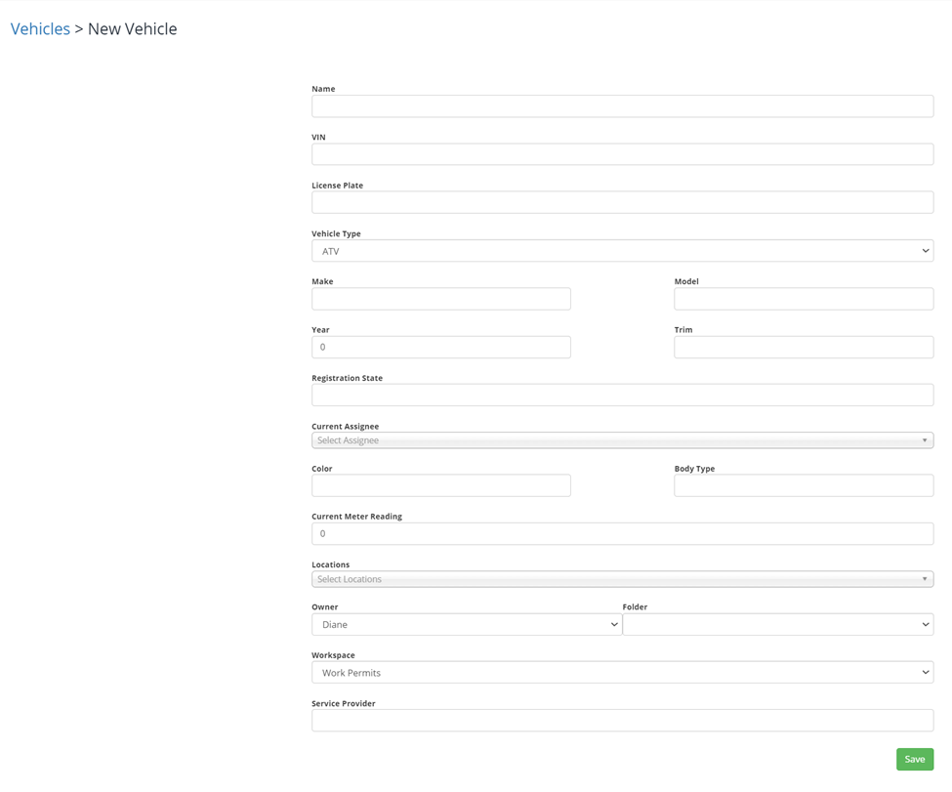Click the green Save button
The image size is (952, 792).
point(915,759)
